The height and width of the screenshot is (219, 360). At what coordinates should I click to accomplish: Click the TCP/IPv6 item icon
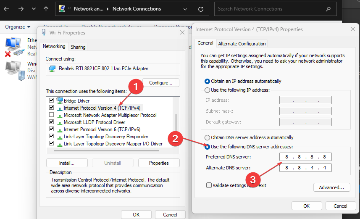coord(60,130)
